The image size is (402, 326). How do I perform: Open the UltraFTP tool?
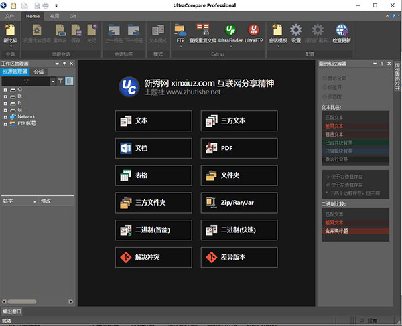tap(253, 33)
